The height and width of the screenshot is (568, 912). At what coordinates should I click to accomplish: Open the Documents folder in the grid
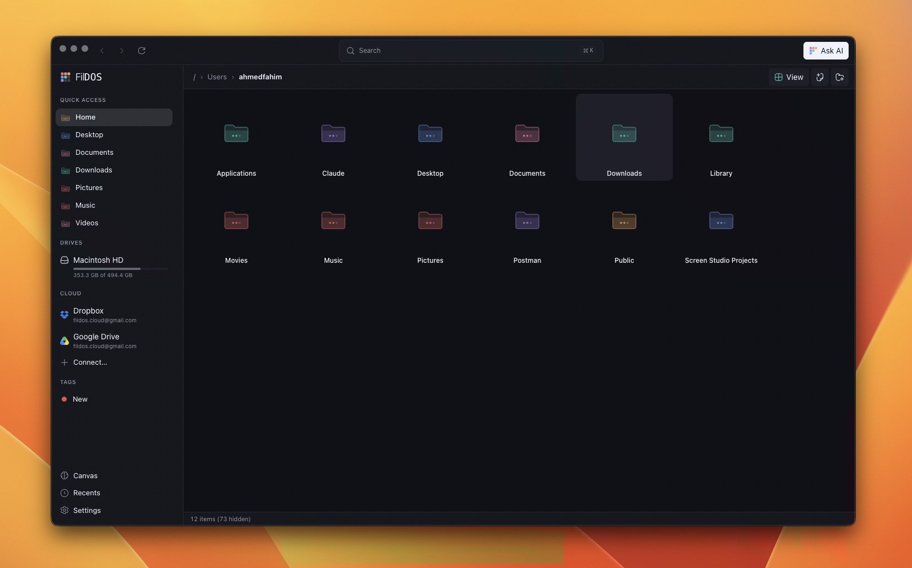tap(527, 133)
